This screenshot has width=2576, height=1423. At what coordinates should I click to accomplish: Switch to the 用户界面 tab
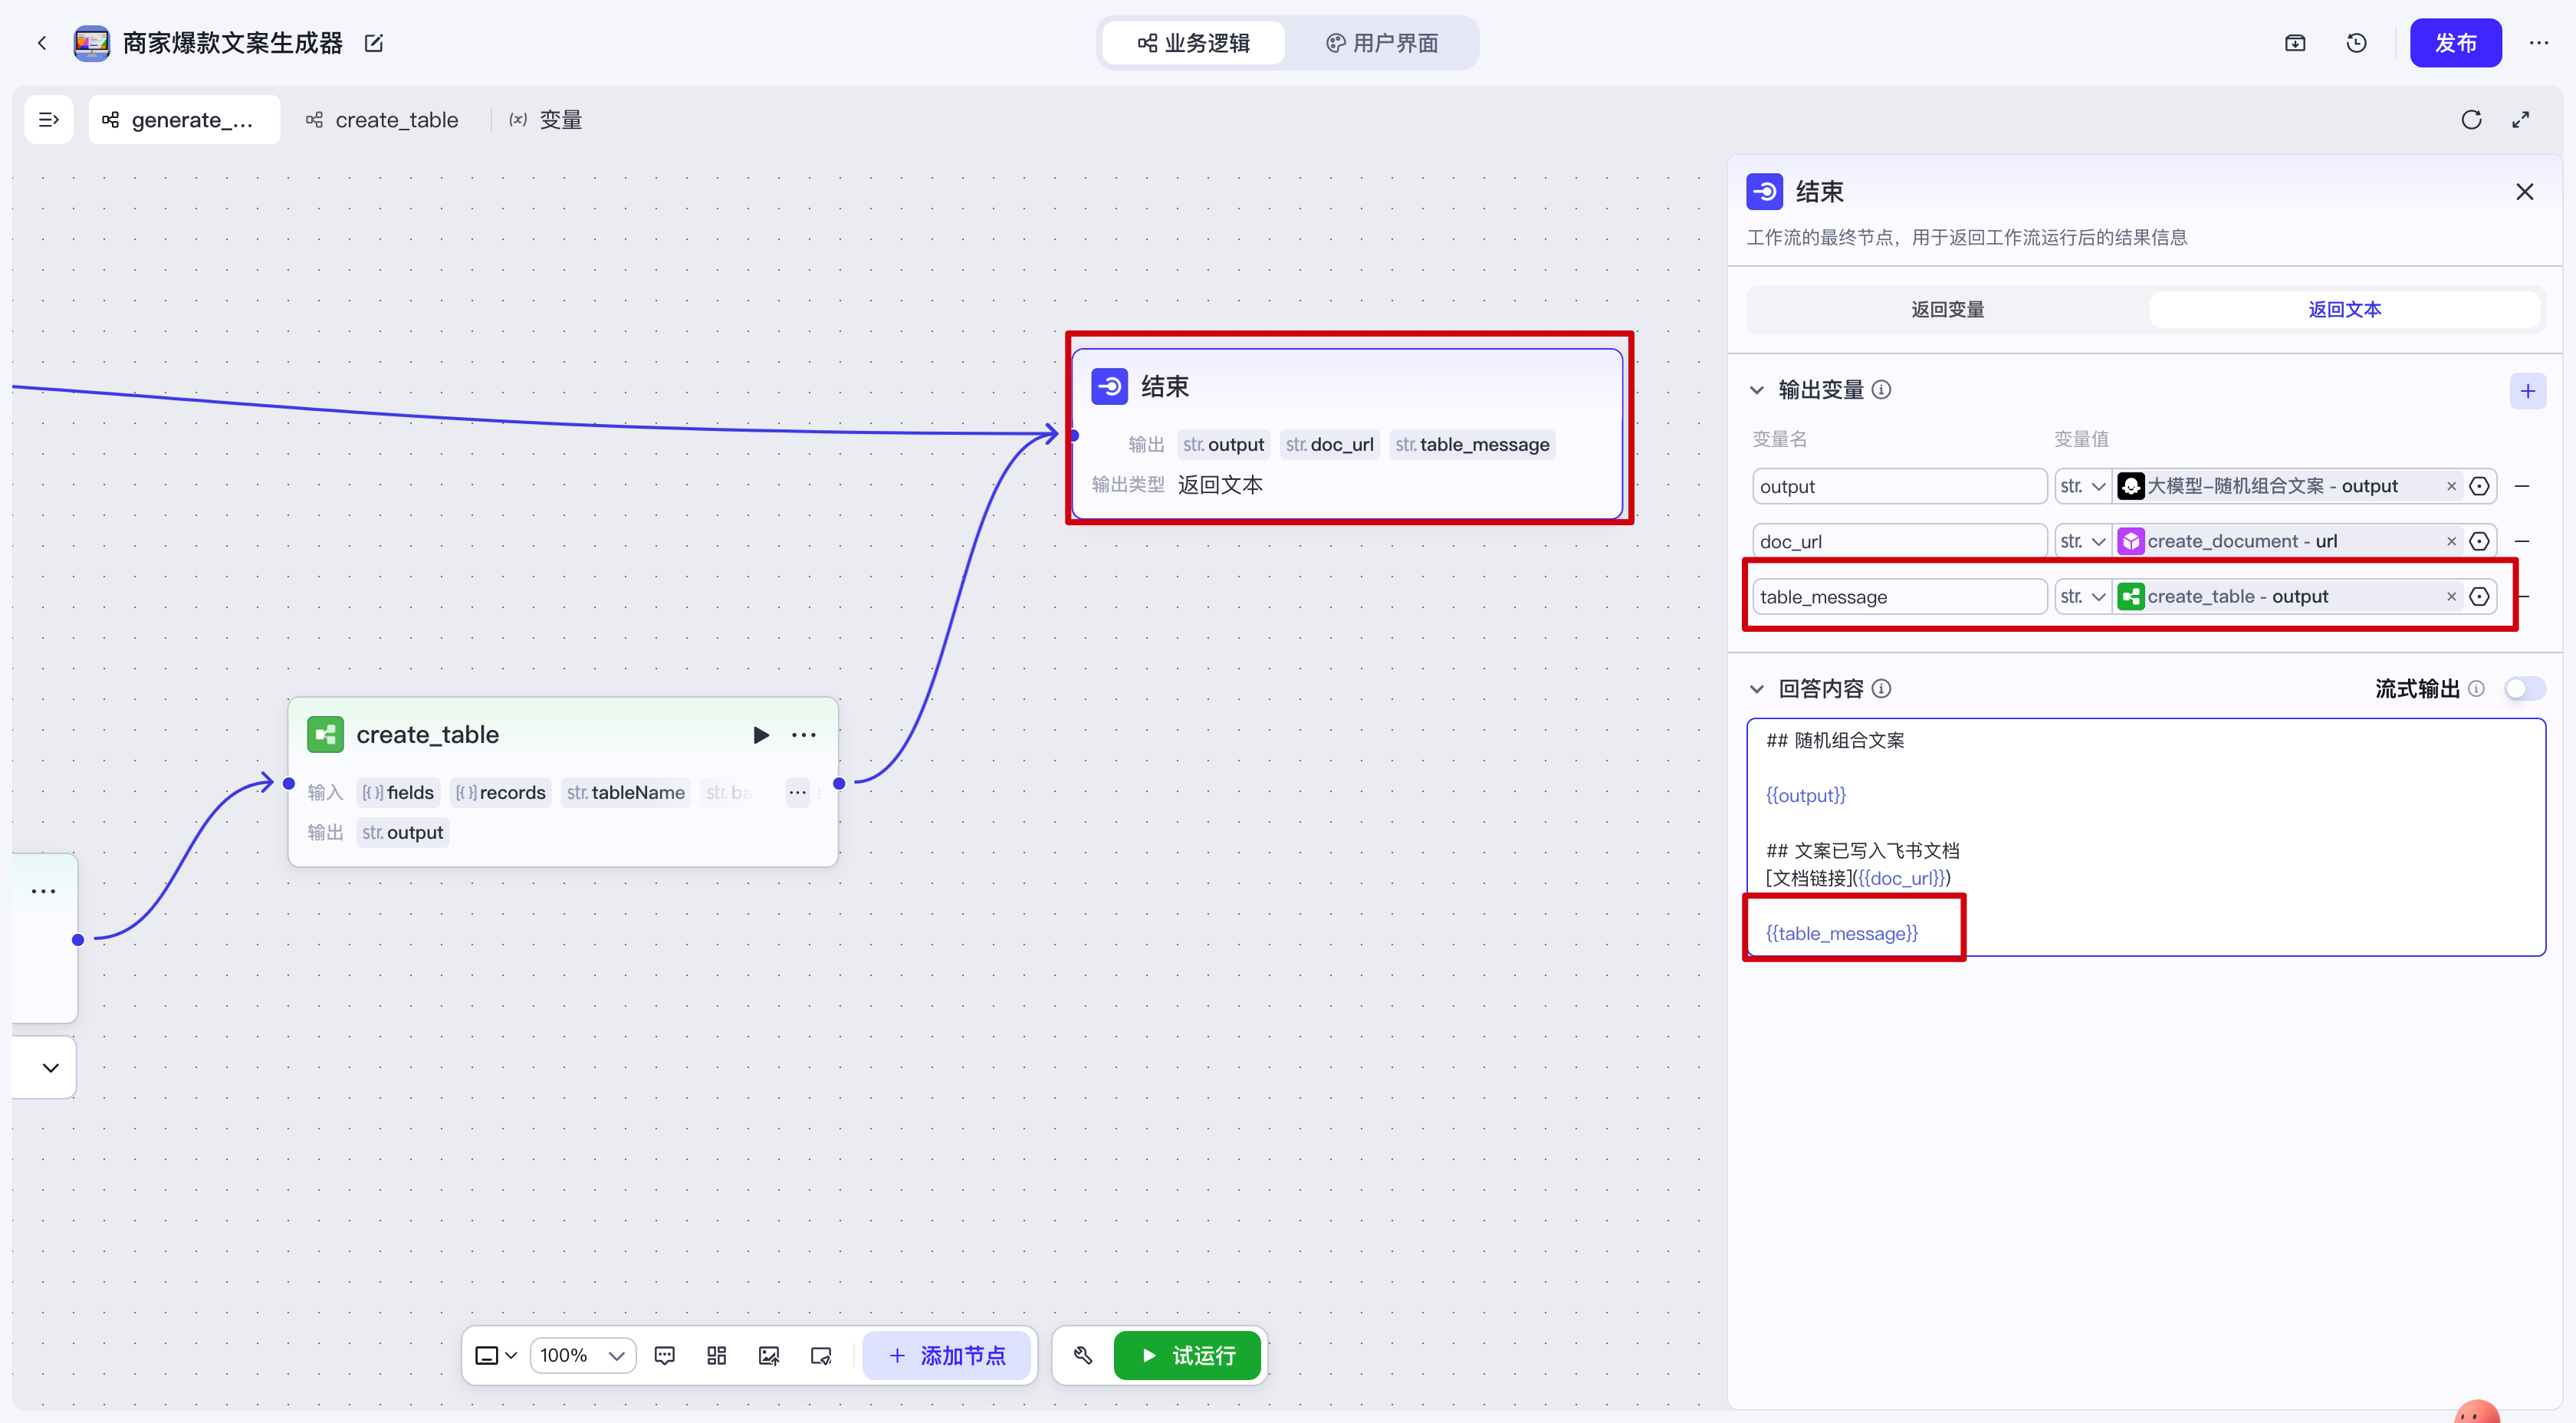tap(1382, 43)
